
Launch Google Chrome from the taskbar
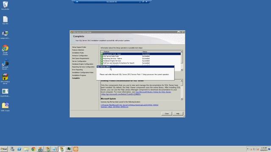33,149
